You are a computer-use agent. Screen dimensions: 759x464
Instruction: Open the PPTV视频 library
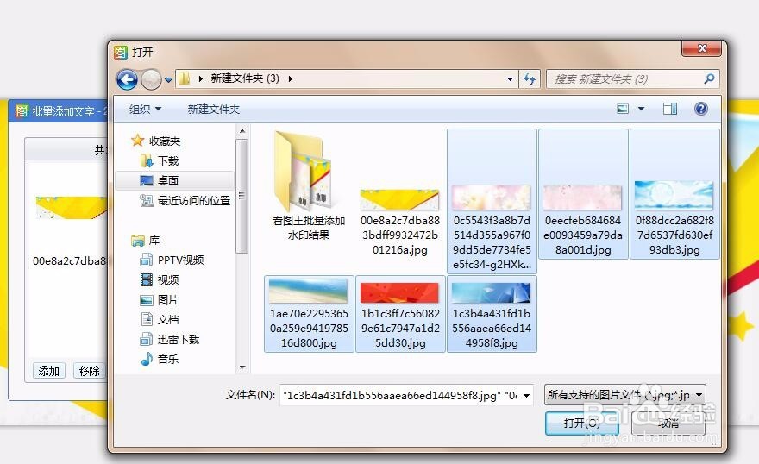(x=180, y=260)
